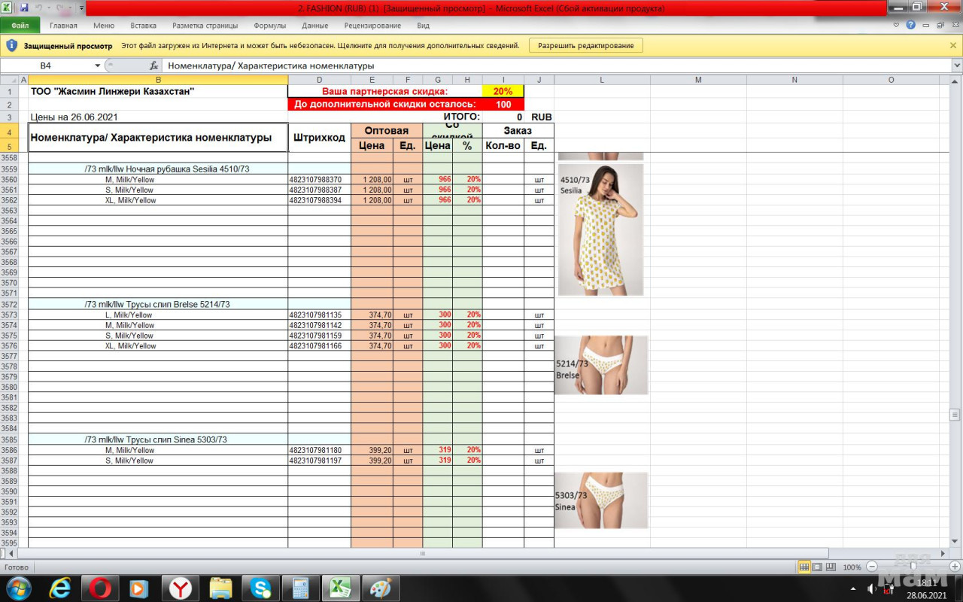Open Opera browser from the taskbar
Image resolution: width=963 pixels, height=602 pixels.
100,588
